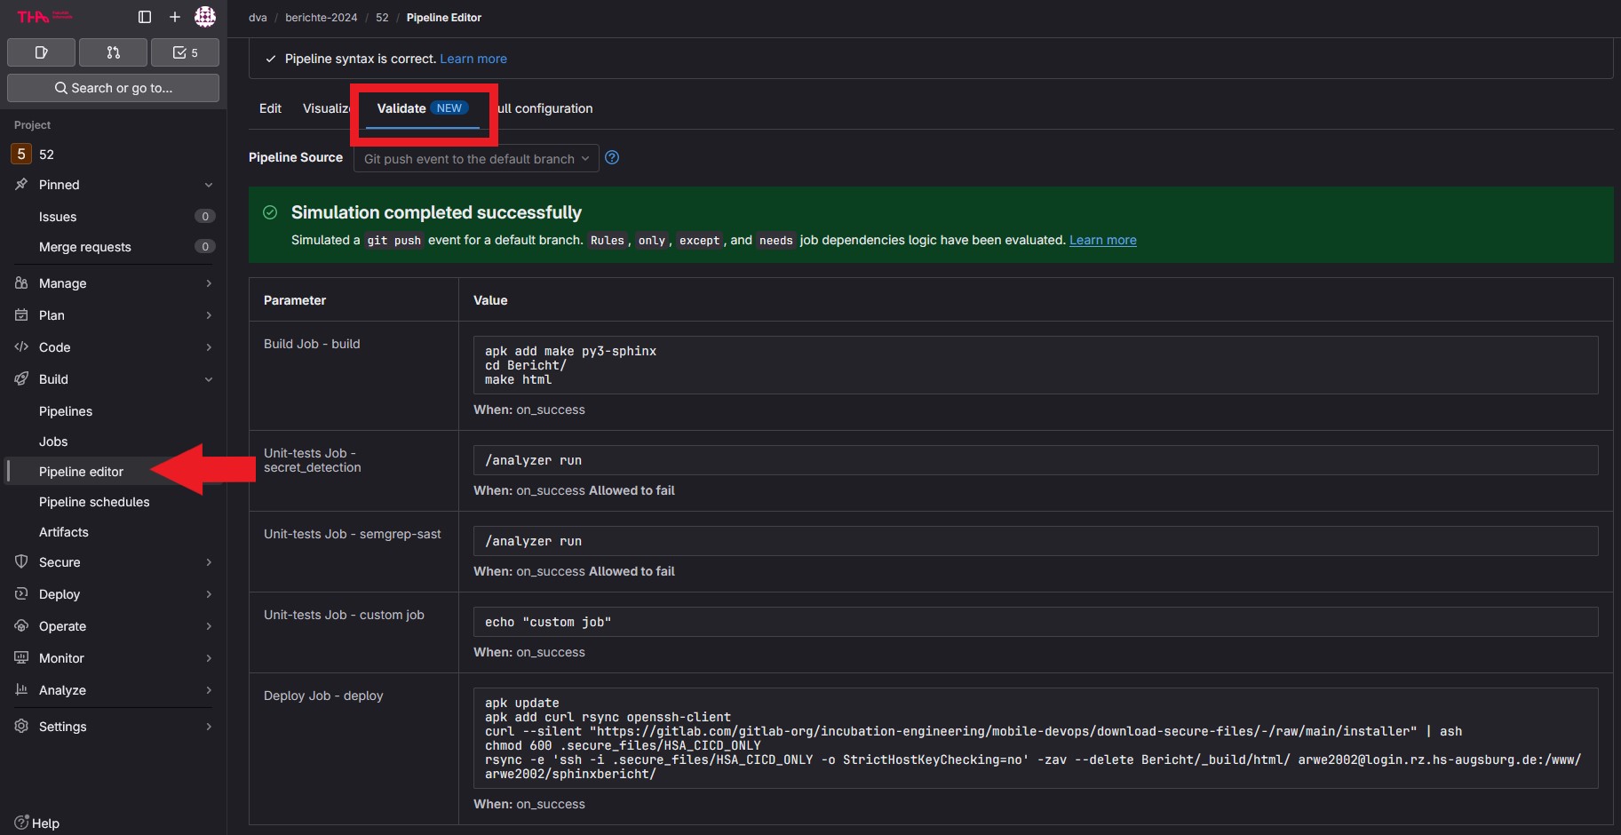Open the merge requests icon button
Screen dimensions: 1621x835
click(x=113, y=52)
